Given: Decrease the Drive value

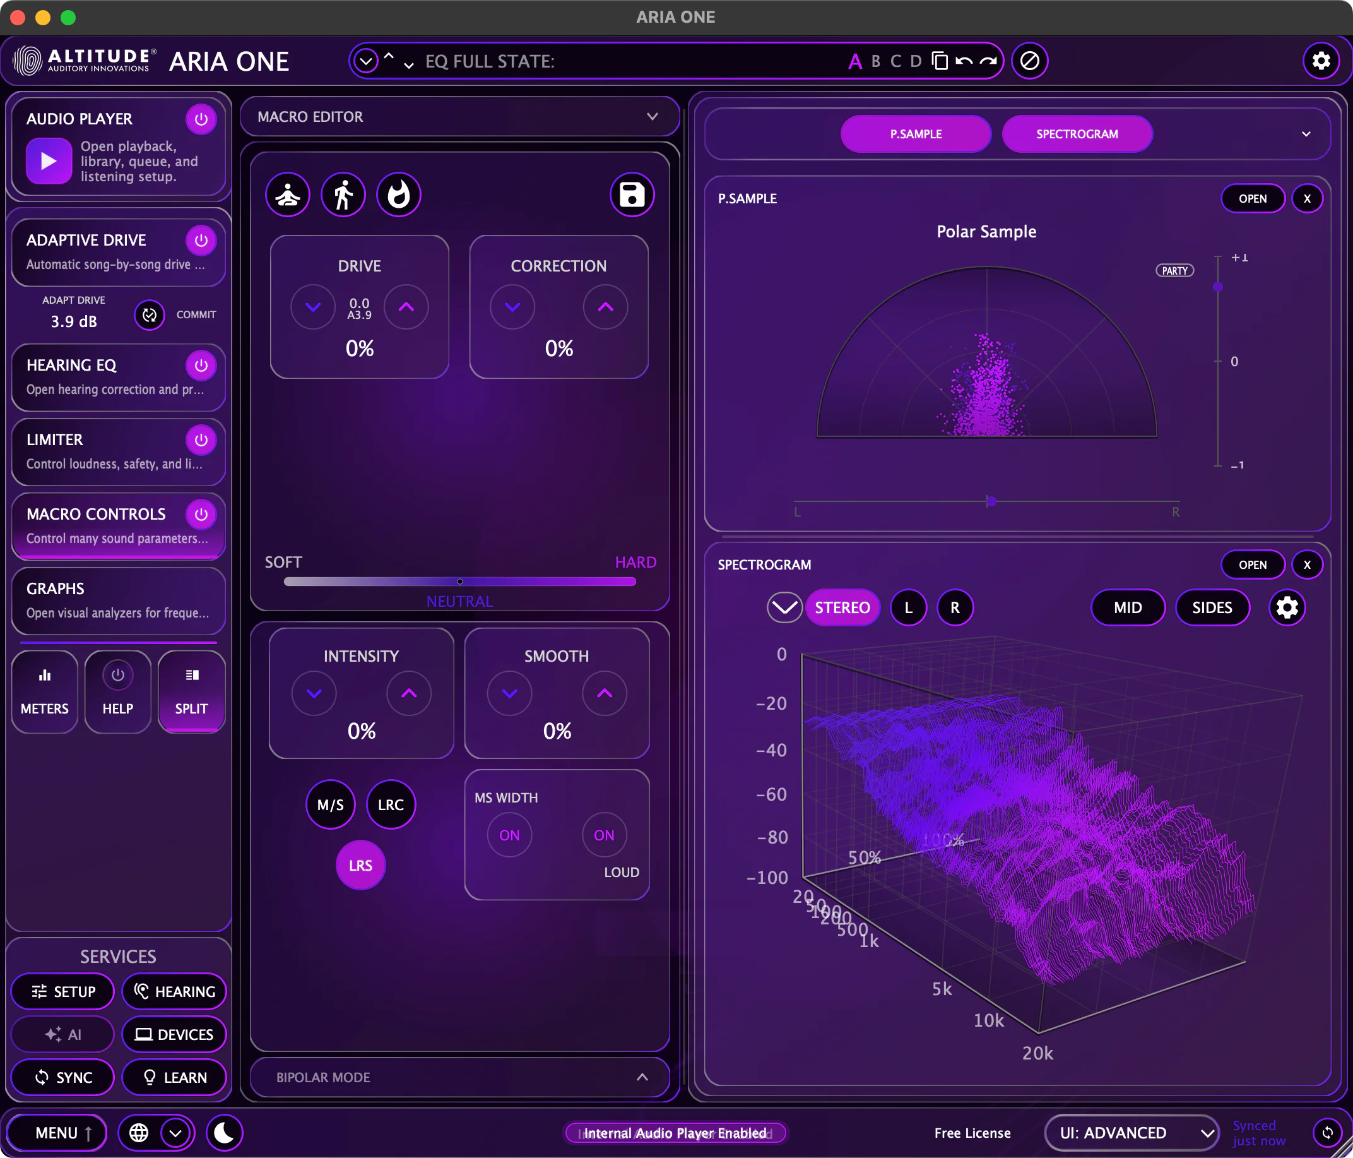Looking at the screenshot, I should pos(313,306).
